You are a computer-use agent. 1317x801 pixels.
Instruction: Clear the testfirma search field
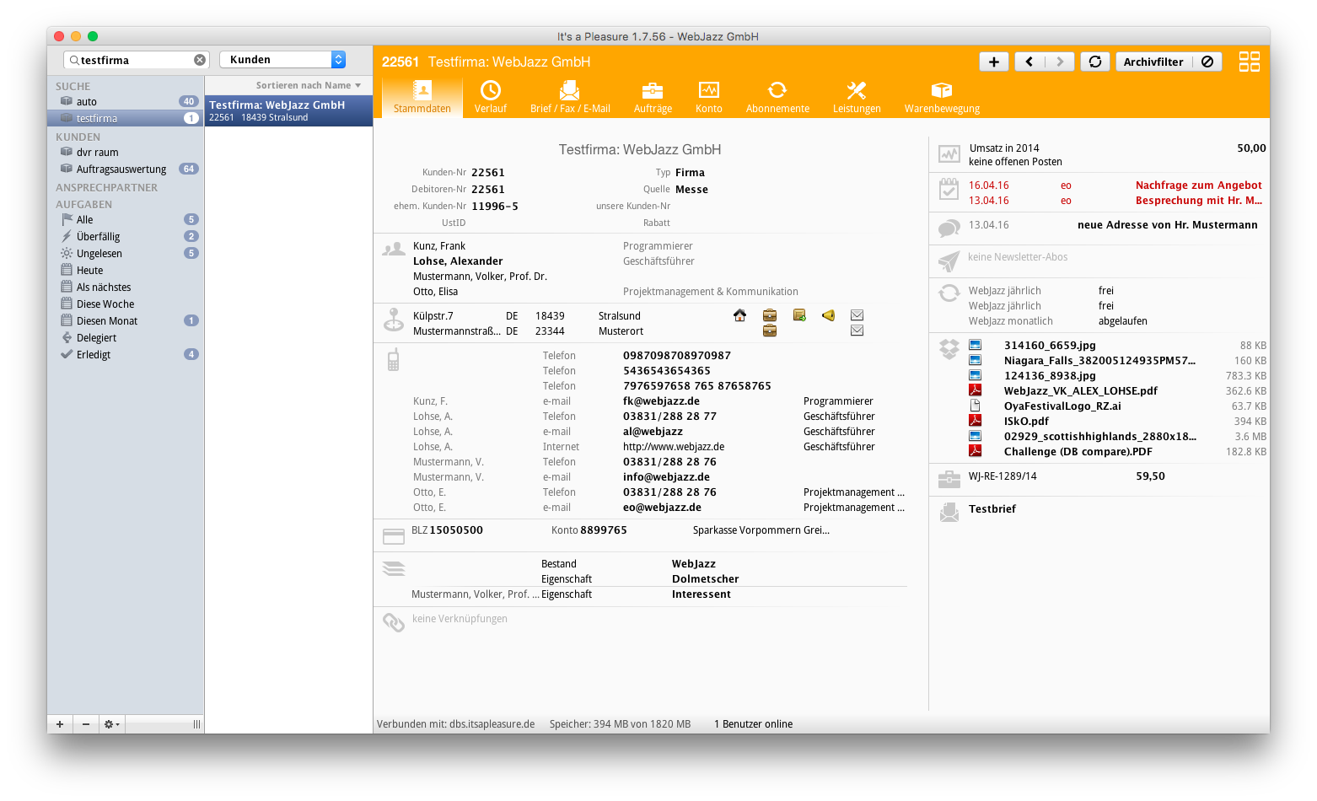click(x=200, y=60)
